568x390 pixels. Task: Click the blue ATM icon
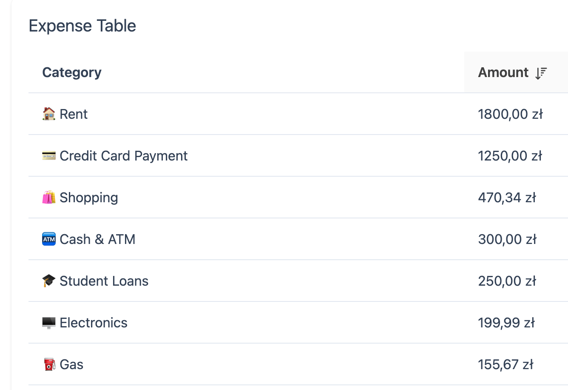[x=49, y=239]
